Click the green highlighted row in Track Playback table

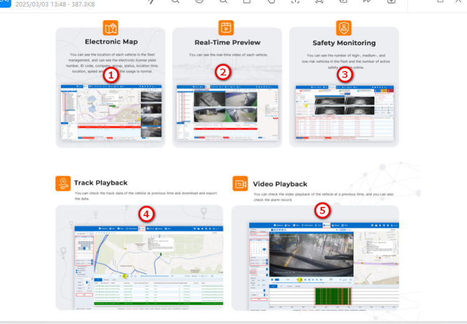click(158, 303)
